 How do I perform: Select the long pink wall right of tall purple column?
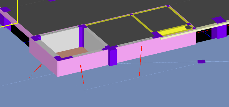pos(156,47)
